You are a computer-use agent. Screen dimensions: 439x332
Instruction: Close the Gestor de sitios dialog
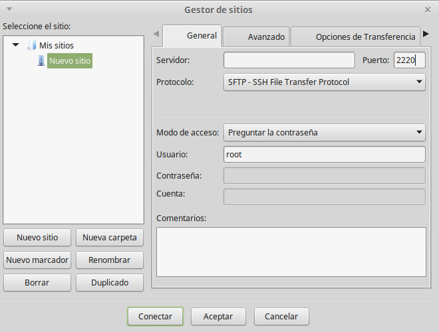pyautogui.click(x=427, y=9)
